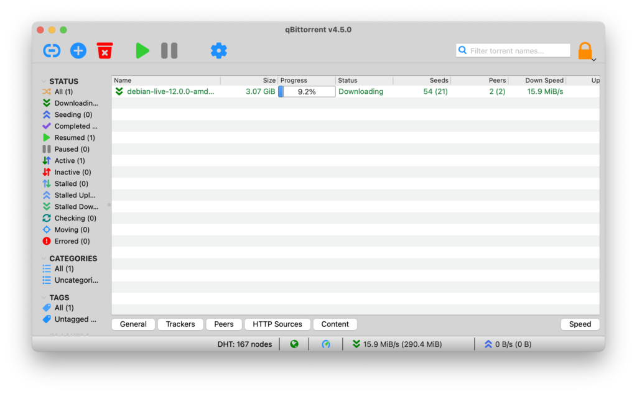Focus the Filter torrent names search field
The width and height of the screenshot is (637, 394).
[x=513, y=51]
